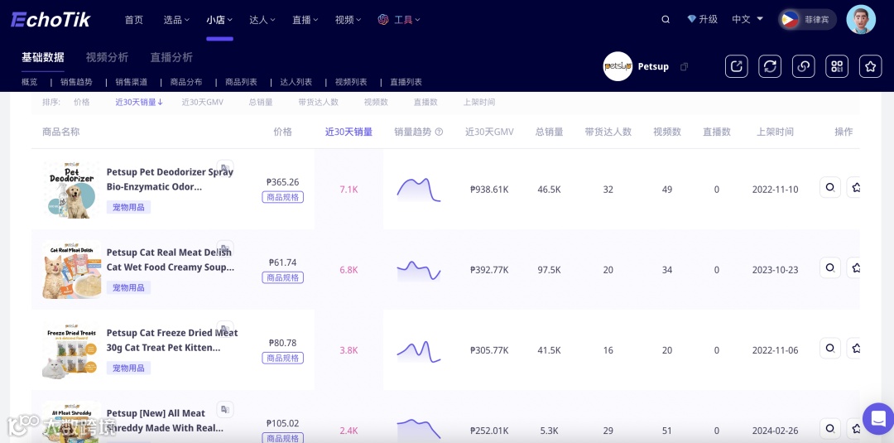Viewport: 894px width, 443px height.
Task: Favorite the Cat Freeze Dried Meat product
Action: [853, 348]
